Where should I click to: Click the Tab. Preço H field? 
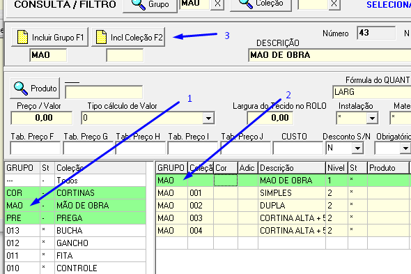click(141, 148)
